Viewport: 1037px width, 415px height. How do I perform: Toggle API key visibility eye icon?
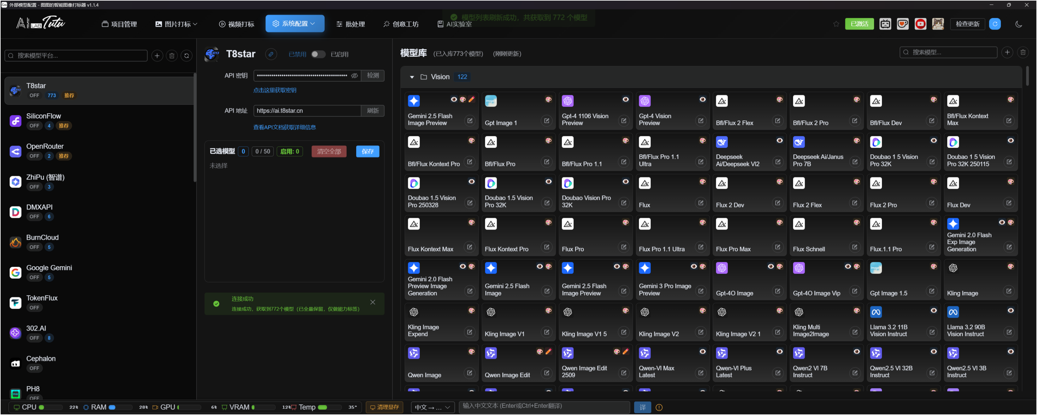[x=354, y=76]
